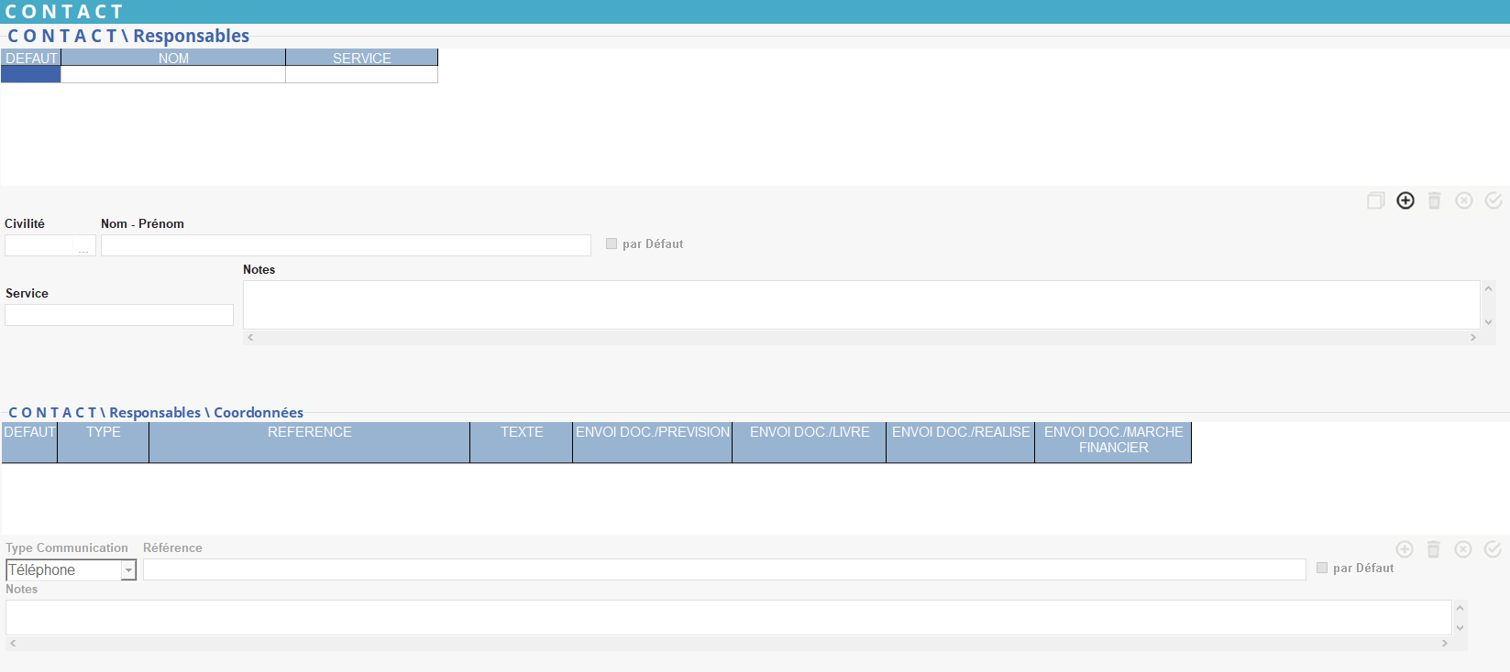Open the Type Communication dropdown

tap(128, 570)
